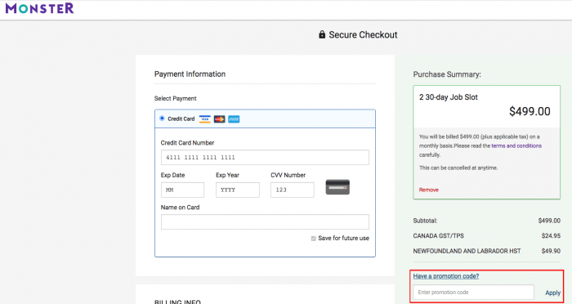Click the $49.90 HST amount
Viewport: 572px width, 304px height.
point(551,251)
